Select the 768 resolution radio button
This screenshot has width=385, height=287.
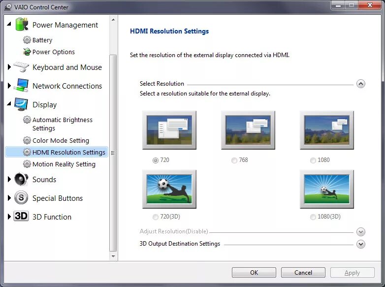234,160
